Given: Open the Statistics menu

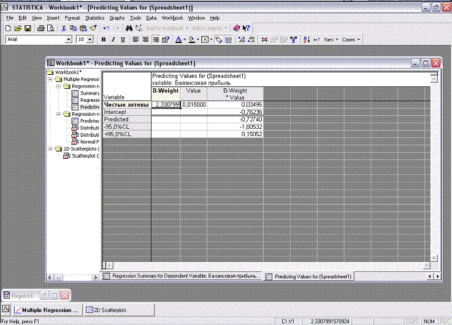Looking at the screenshot, I should coord(95,18).
